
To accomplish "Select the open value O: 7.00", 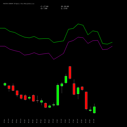I will tap(44, 9).
